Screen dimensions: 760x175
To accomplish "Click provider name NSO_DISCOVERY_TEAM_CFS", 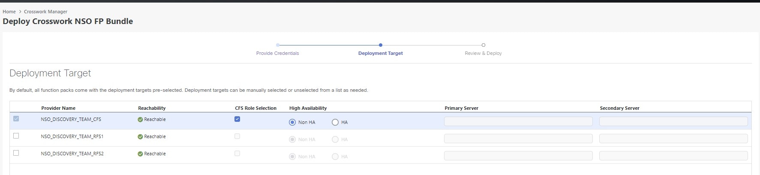I will click(x=71, y=119).
